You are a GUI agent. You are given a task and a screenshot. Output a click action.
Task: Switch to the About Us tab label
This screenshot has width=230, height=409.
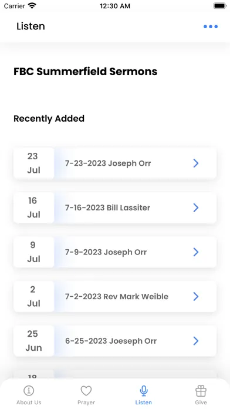(29, 403)
